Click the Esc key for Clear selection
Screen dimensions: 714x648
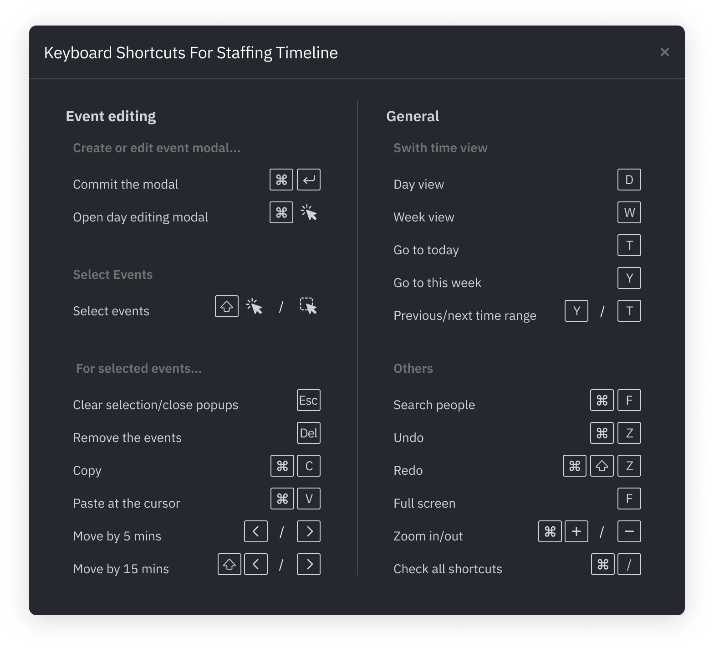(x=309, y=400)
